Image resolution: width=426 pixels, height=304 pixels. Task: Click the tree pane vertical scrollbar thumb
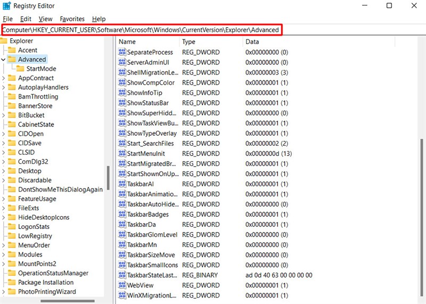point(108,178)
